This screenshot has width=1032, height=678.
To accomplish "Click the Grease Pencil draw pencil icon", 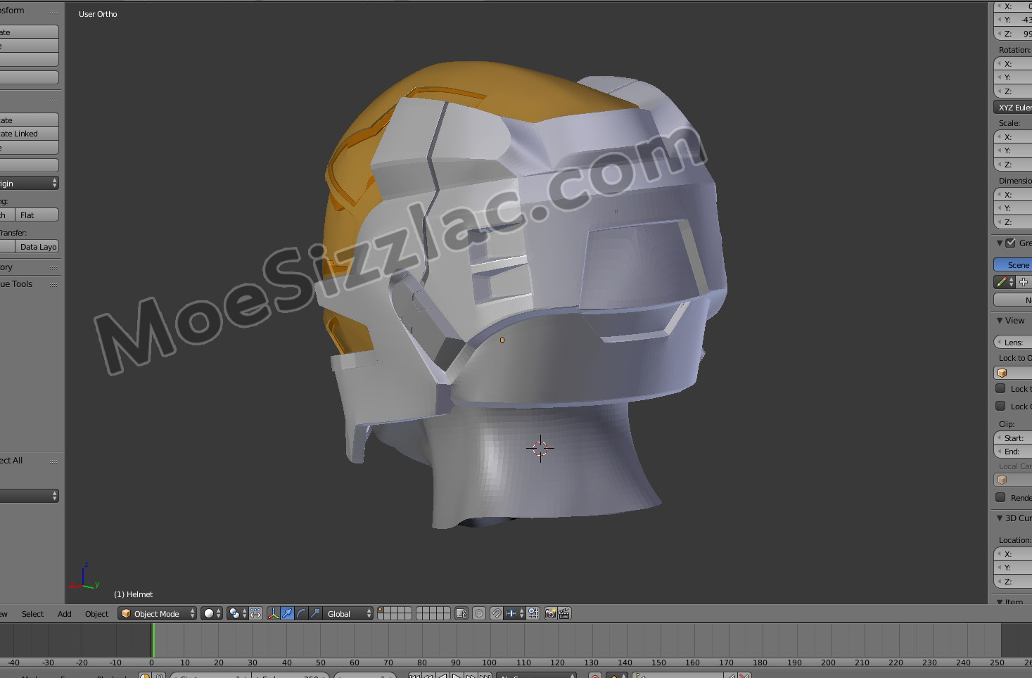I will (1005, 282).
